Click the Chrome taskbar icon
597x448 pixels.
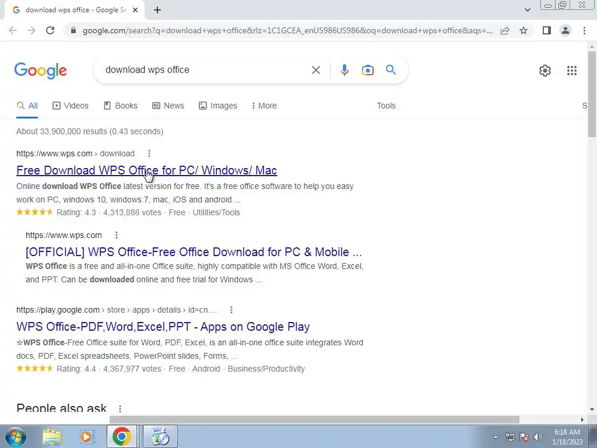(122, 437)
